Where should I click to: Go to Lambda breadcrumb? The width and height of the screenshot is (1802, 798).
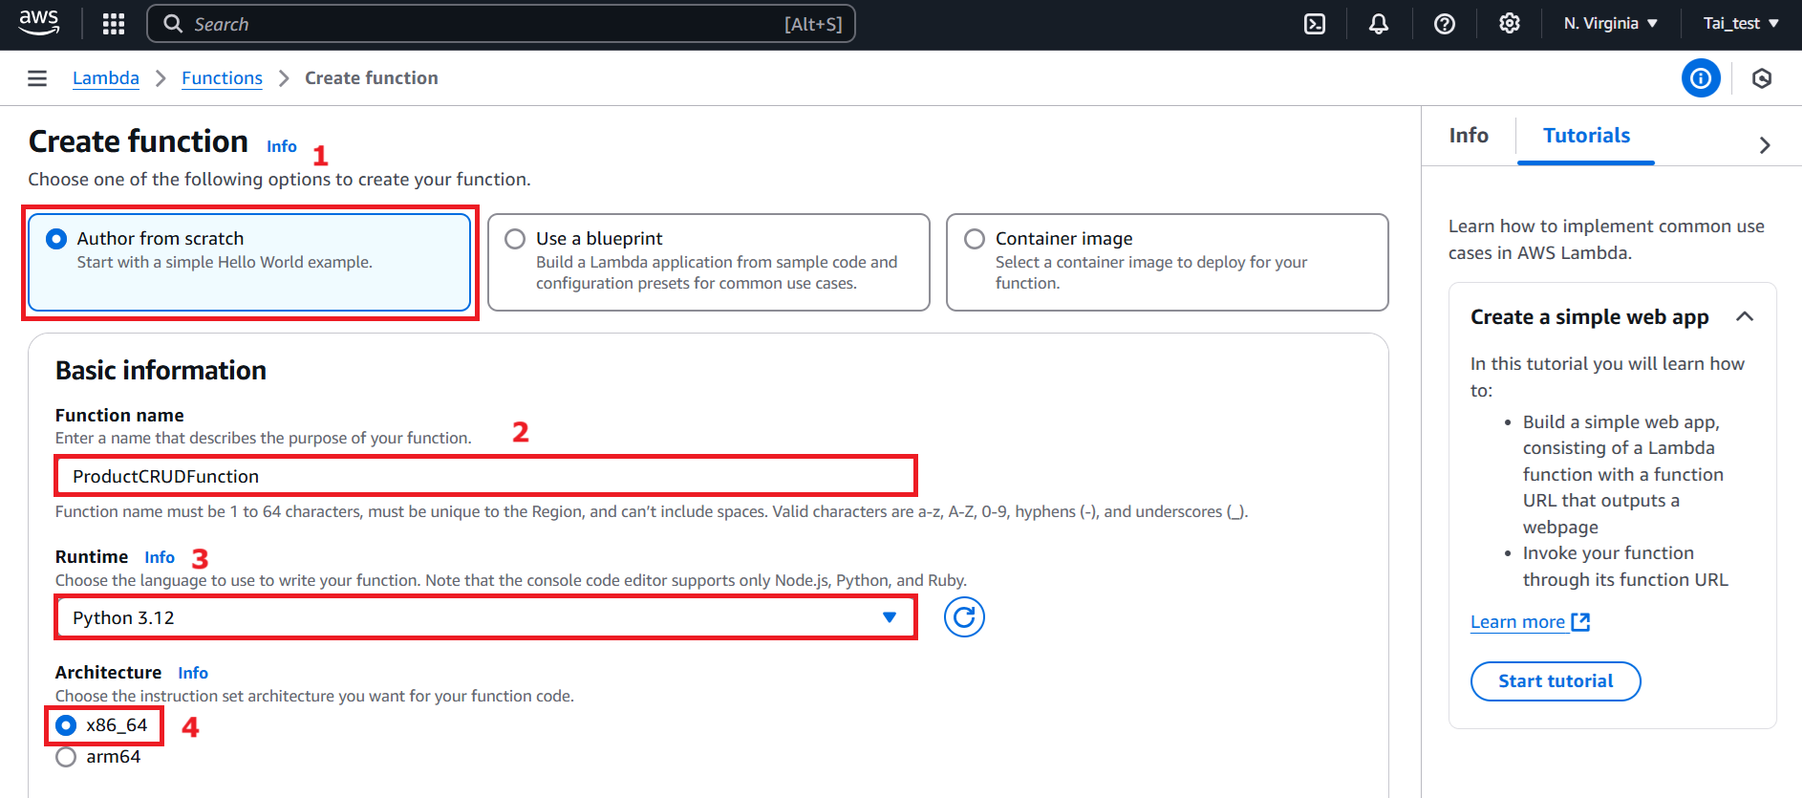coord(106,78)
